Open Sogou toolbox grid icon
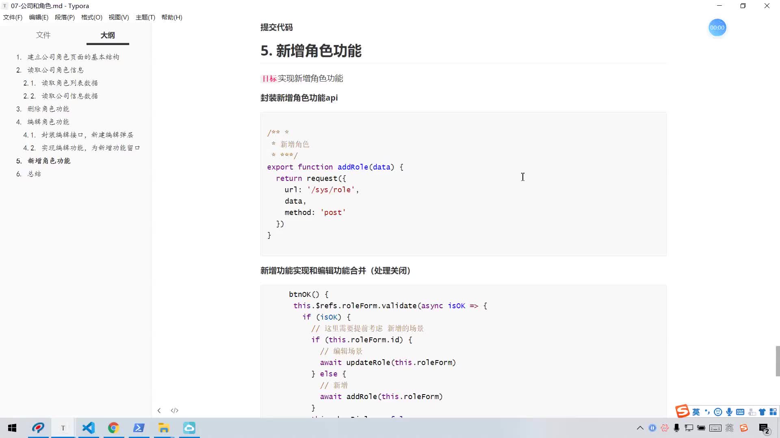Screen dimensions: 780x438 point(773,412)
